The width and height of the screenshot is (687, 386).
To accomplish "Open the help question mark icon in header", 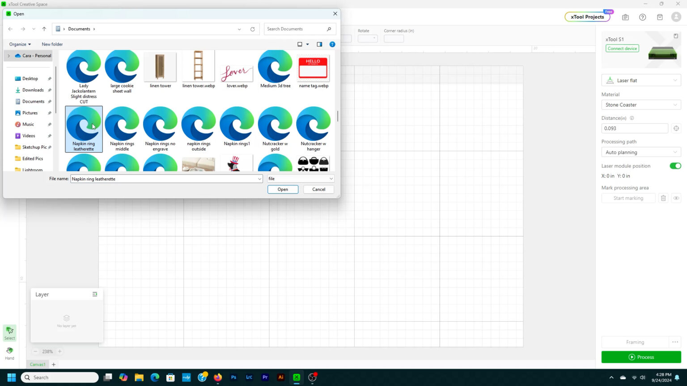I will pyautogui.click(x=642, y=17).
